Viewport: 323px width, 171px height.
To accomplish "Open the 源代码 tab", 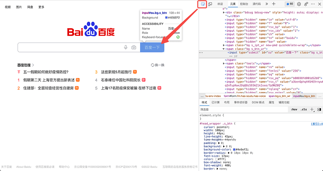I will [257, 4].
